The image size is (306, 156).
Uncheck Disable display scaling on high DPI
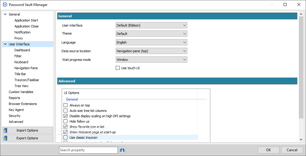click(x=66, y=116)
